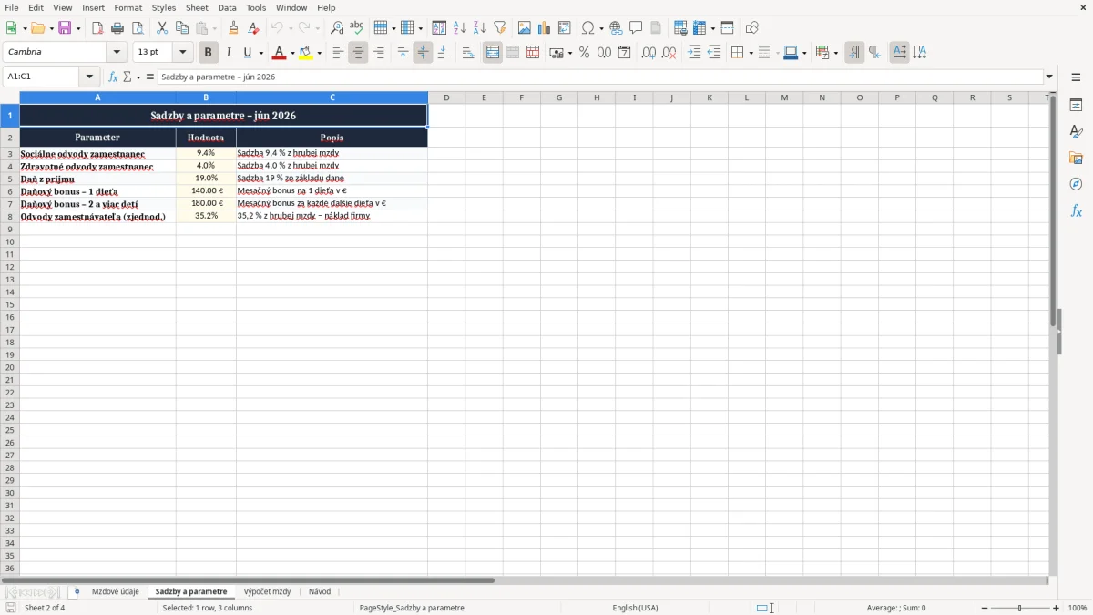Viewport: 1093px width, 615px height.
Task: Switch to Návod sheet tab
Action: tap(320, 592)
